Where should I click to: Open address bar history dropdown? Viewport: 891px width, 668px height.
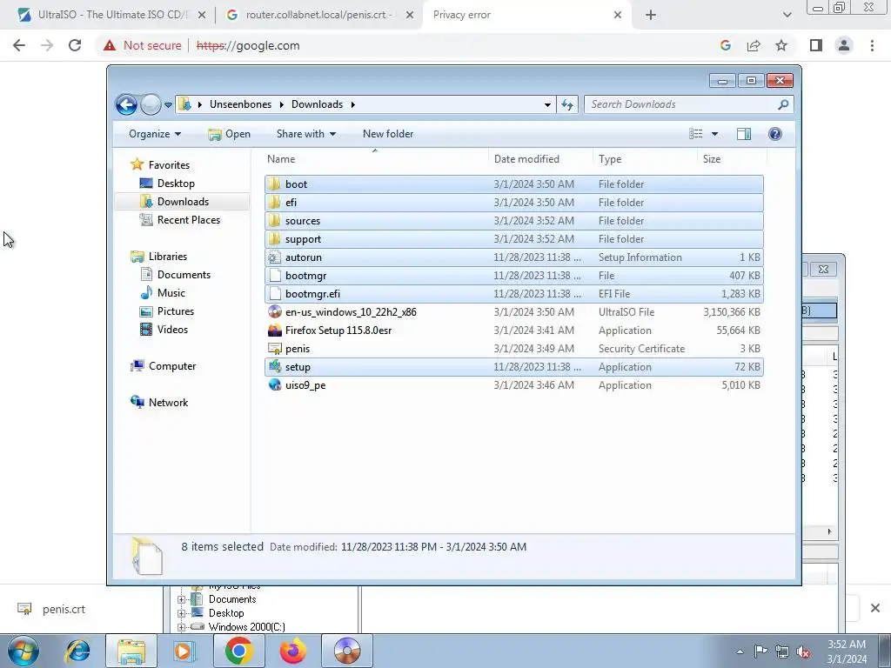547,104
